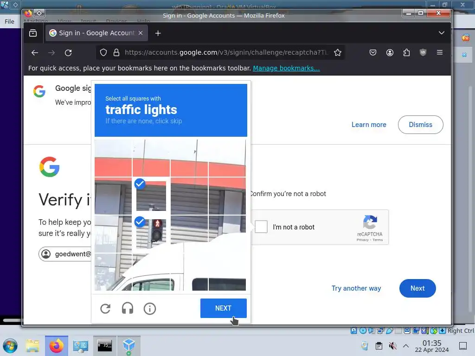The width and height of the screenshot is (475, 356).
Task: Click the show desktop square in taskbar
Action: pyautogui.click(x=462, y=346)
